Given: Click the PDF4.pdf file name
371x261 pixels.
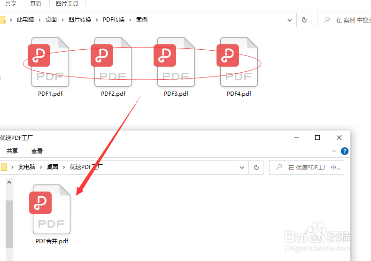Looking at the screenshot, I should coord(239,93).
